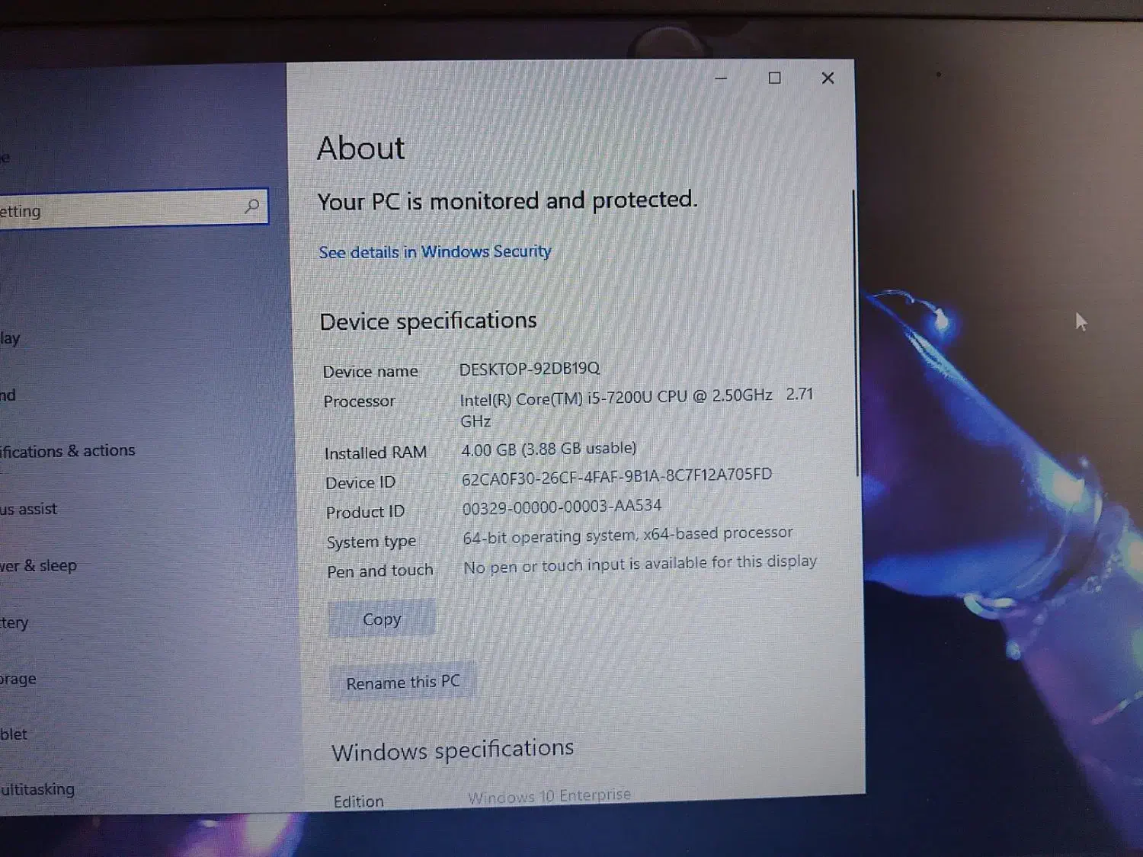
Task: Open Storage settings page
Action: coord(18,679)
